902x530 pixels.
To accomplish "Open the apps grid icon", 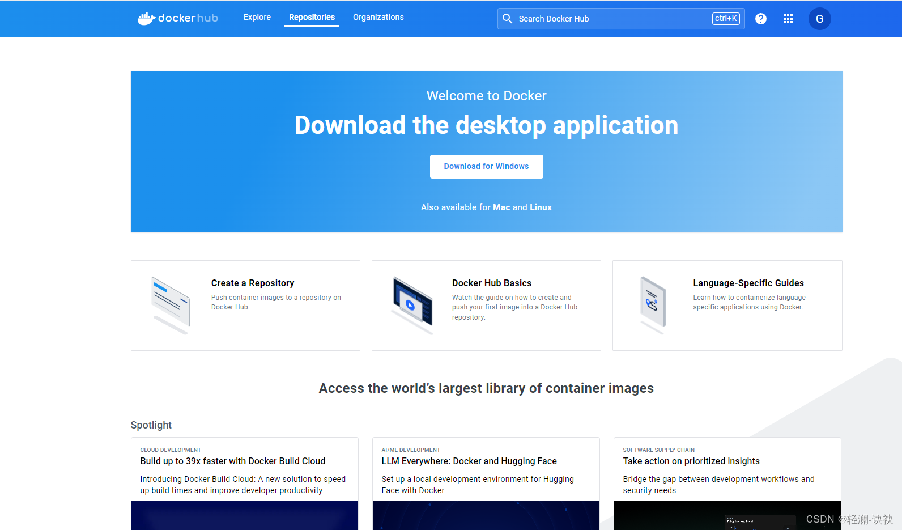I will (788, 19).
